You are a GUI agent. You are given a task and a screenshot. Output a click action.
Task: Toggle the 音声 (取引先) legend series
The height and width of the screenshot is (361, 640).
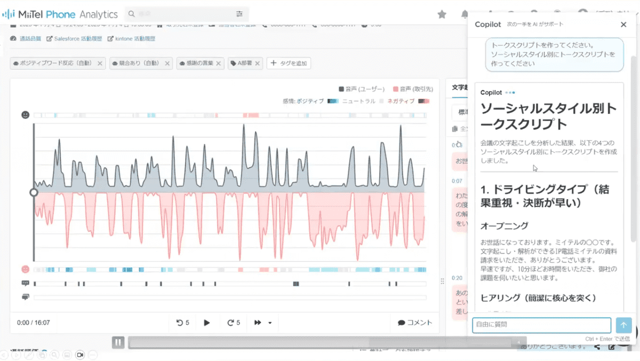[412, 89]
